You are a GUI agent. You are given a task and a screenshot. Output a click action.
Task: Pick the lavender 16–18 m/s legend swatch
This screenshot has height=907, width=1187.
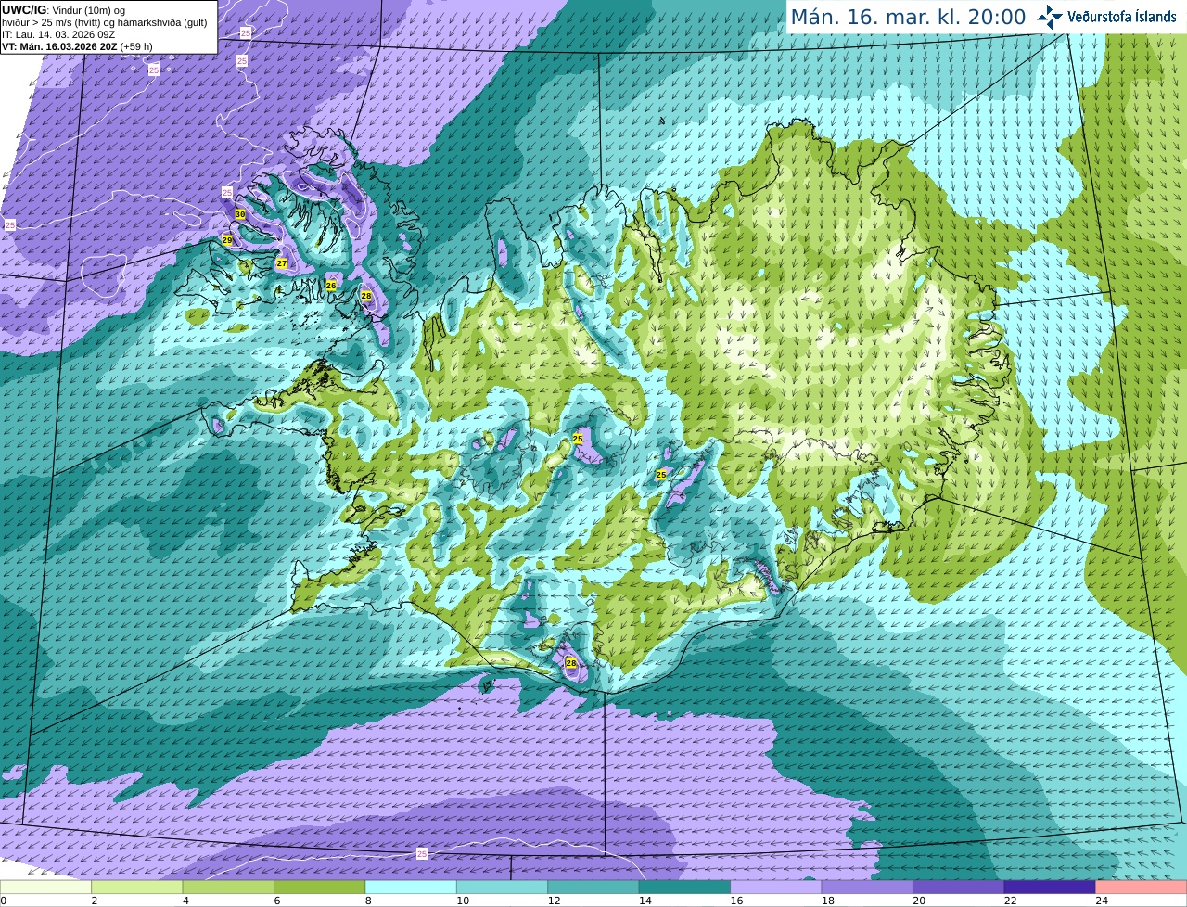[x=776, y=888]
